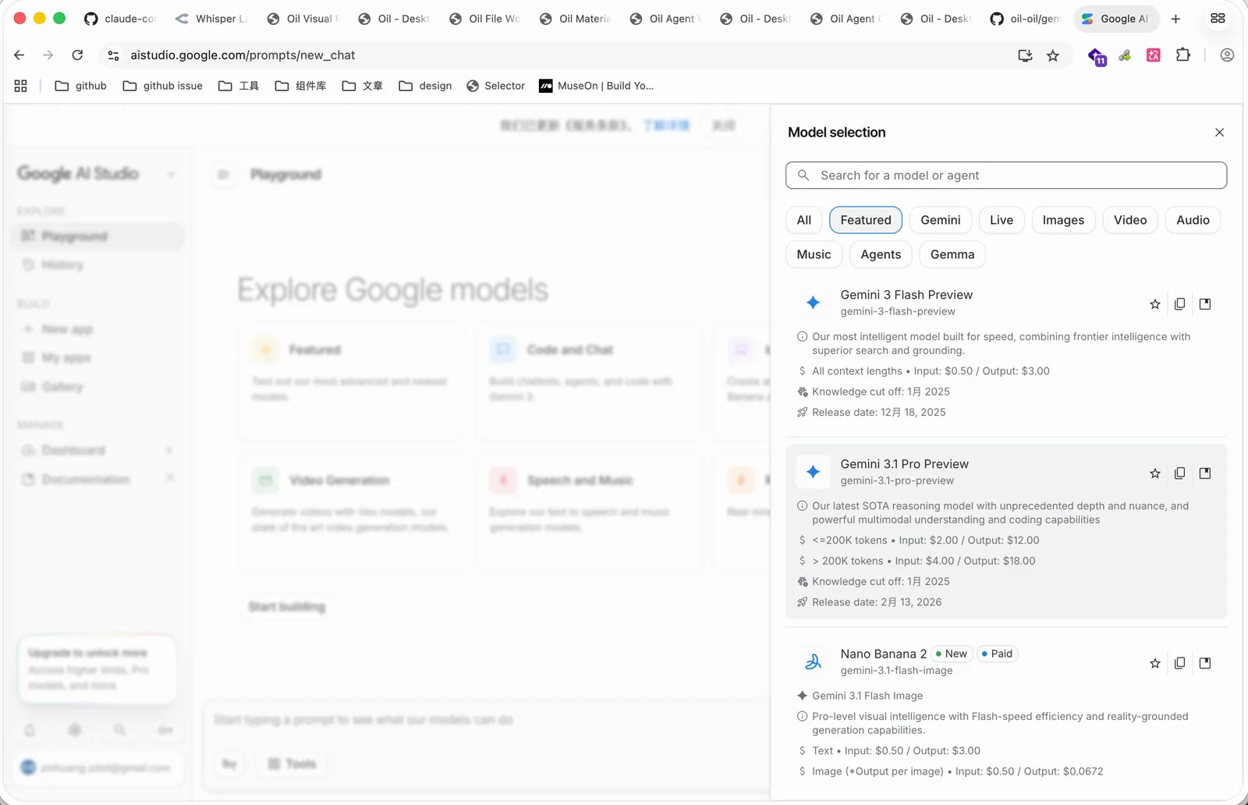Open the 工具 bookmark folder

(x=239, y=86)
